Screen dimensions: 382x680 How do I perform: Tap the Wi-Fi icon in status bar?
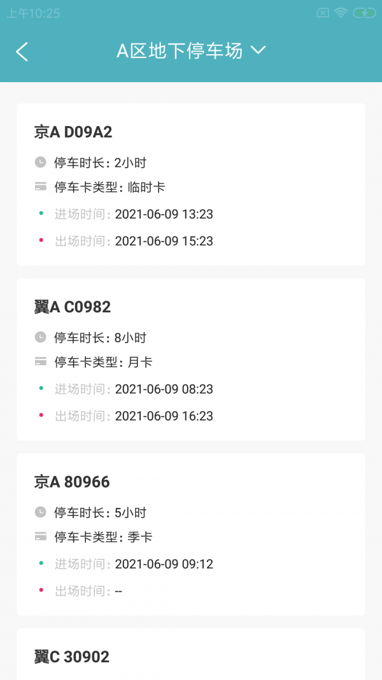pos(341,13)
